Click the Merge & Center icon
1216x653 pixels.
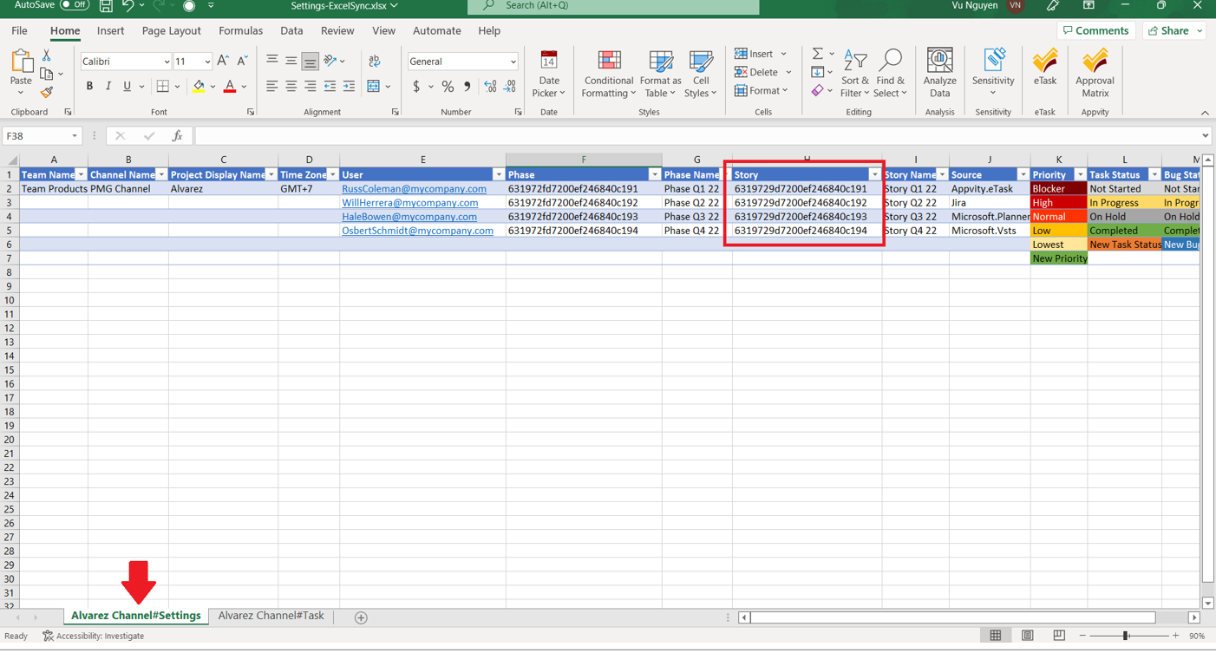point(374,87)
